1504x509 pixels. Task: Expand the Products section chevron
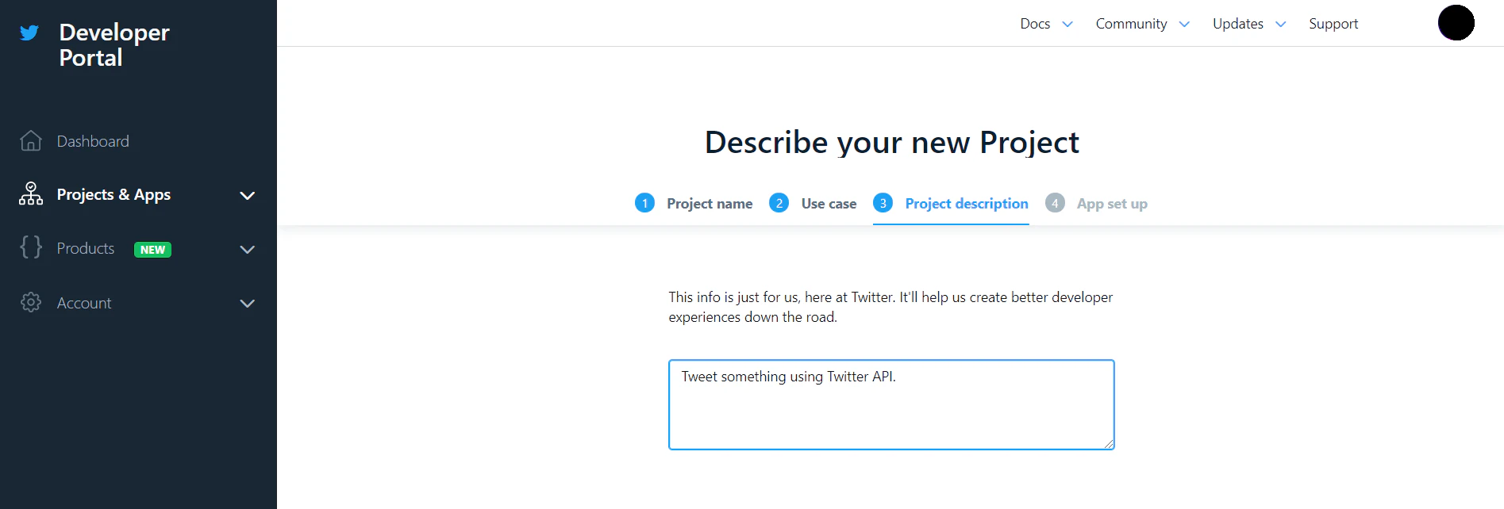pos(248,249)
